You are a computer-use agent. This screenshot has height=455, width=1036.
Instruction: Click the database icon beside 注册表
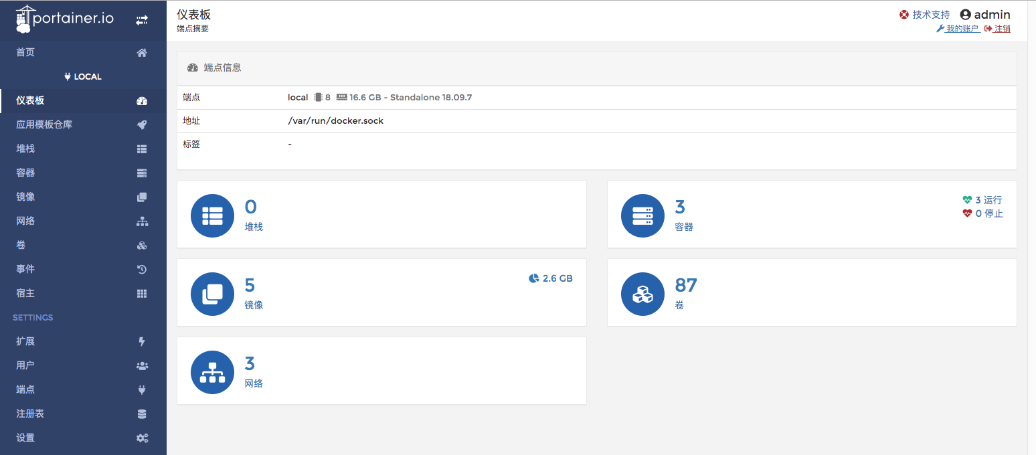pos(141,414)
